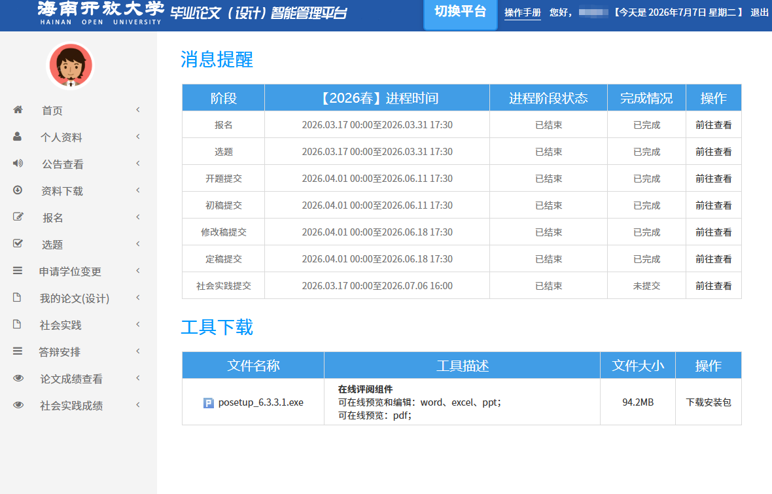
Task: Open the 首页 sidebar menu item
Action: pyautogui.click(x=79, y=111)
